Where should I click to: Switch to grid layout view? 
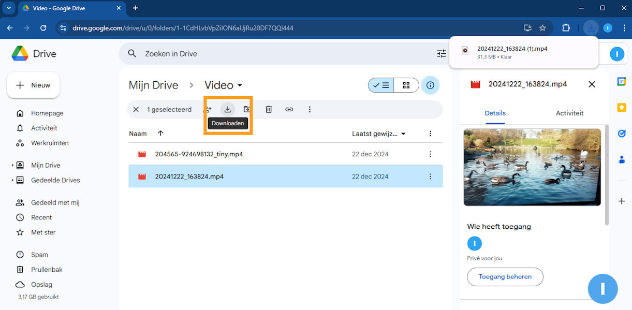[x=406, y=85]
